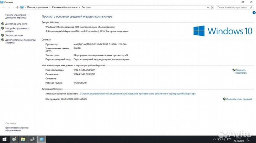
Task: Open File Explorer from the taskbar
Action: (x=23, y=139)
